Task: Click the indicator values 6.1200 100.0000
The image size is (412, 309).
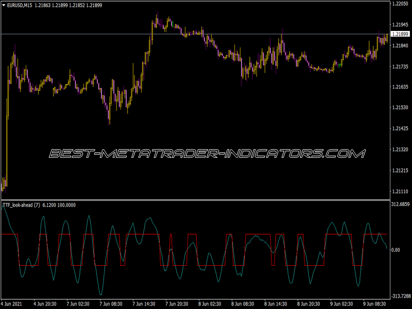Action: (x=59, y=205)
